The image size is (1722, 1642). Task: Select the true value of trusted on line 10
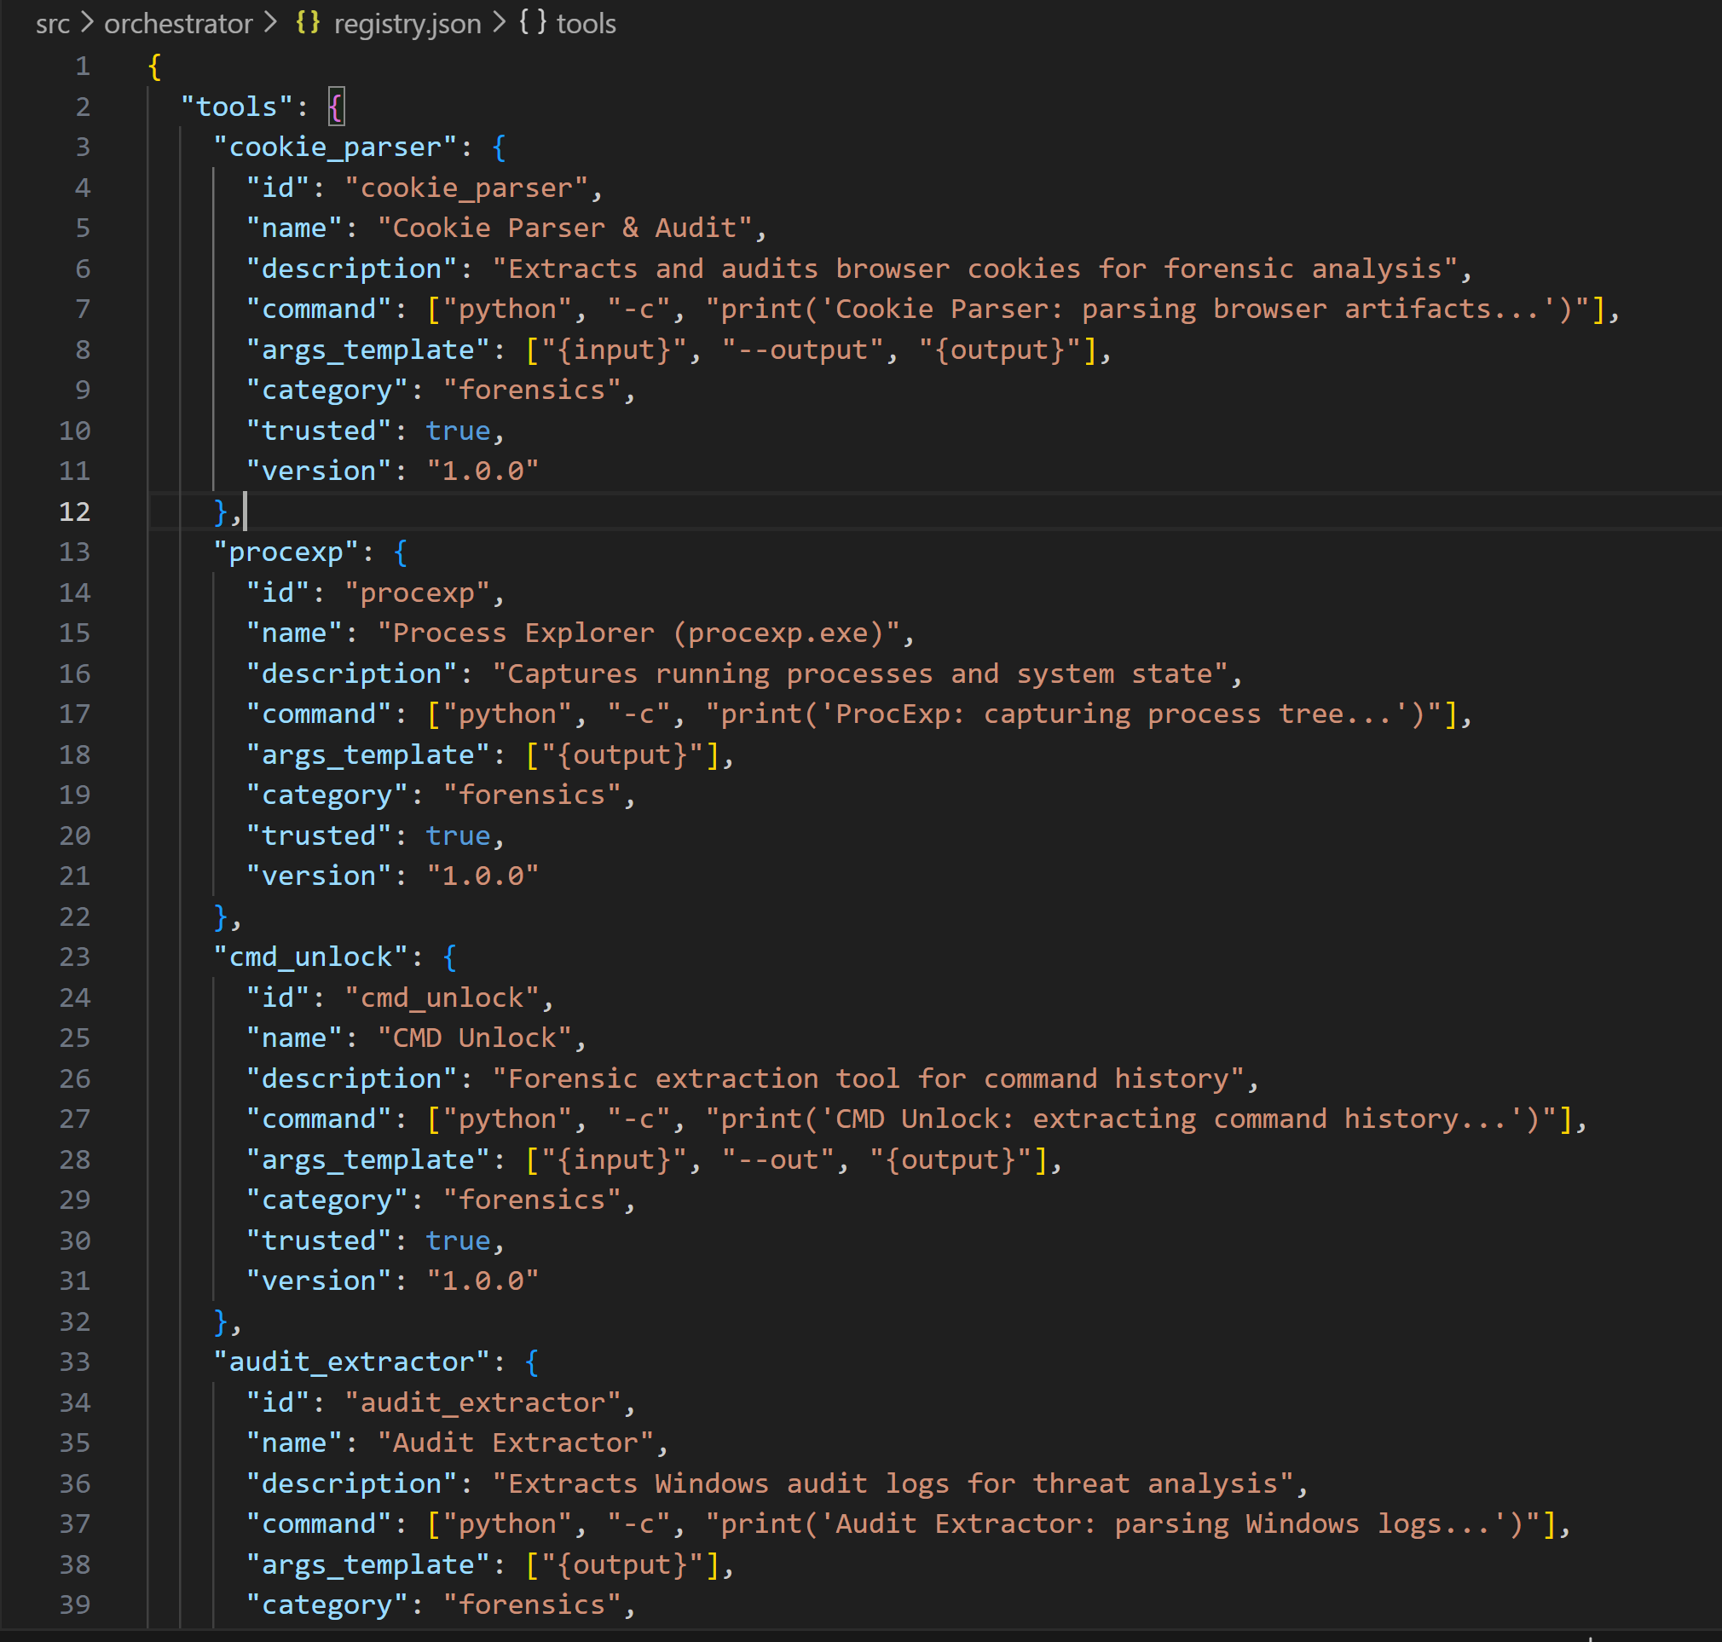click(x=458, y=430)
